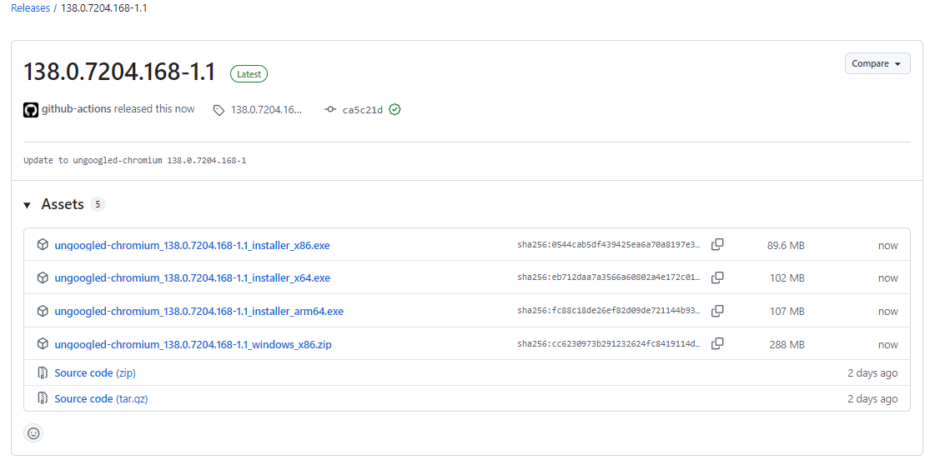
Task: Click the 288 MB file size
Action: (x=787, y=344)
